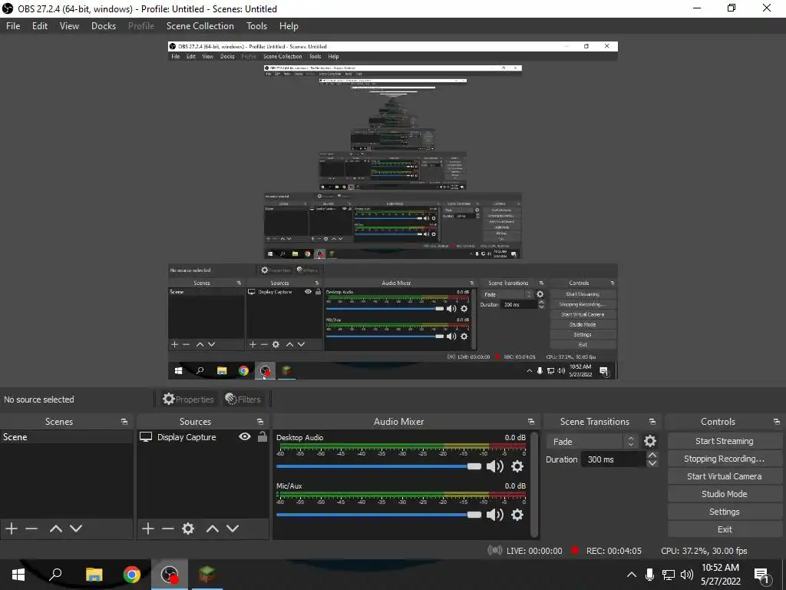
Task: Click the Duration 300 ms field
Action: pos(613,459)
